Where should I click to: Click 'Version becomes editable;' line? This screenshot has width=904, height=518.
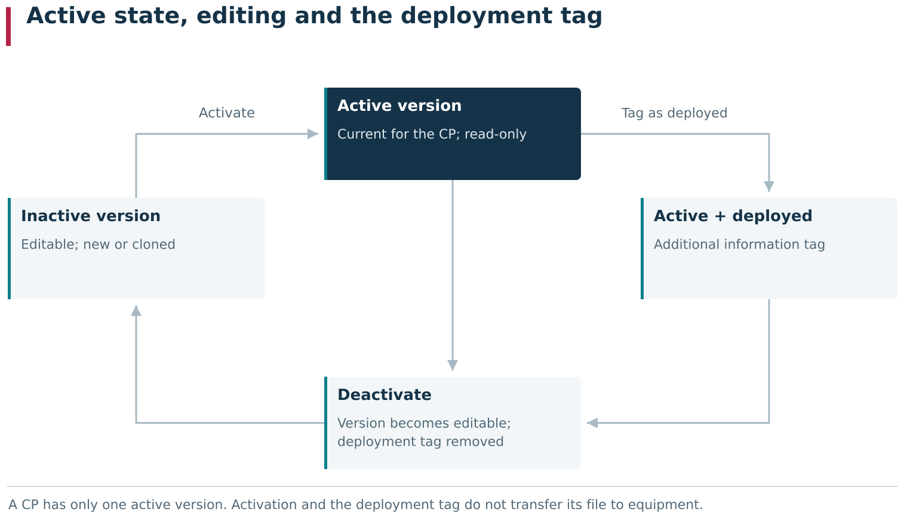pyautogui.click(x=424, y=423)
